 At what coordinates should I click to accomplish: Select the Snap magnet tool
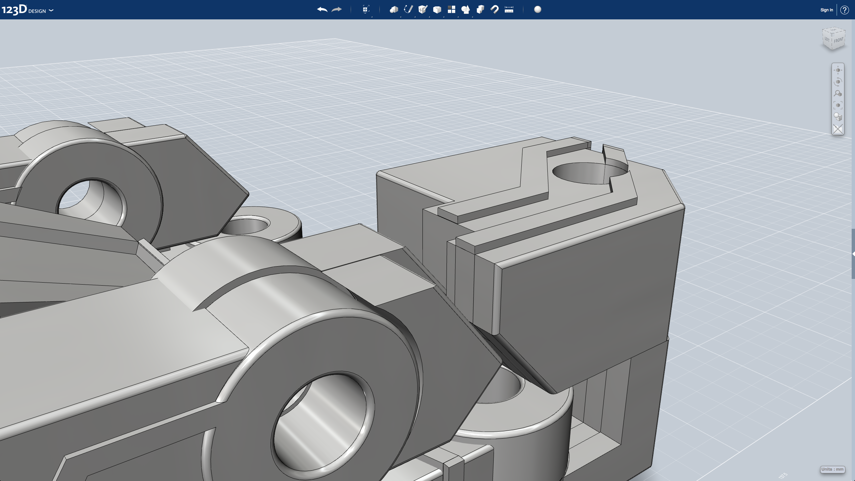[x=495, y=10]
